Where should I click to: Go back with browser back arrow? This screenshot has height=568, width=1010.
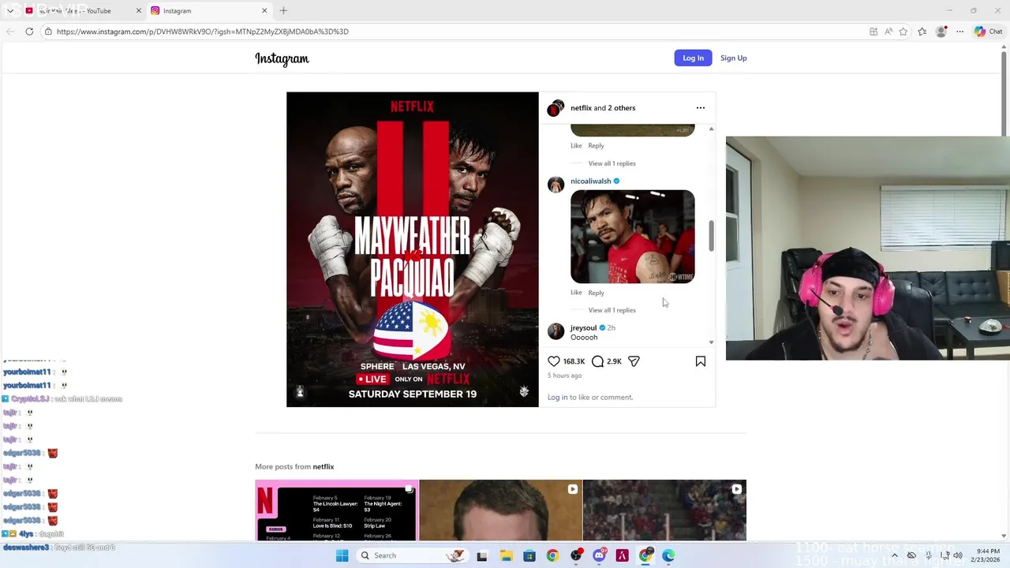pyautogui.click(x=10, y=32)
